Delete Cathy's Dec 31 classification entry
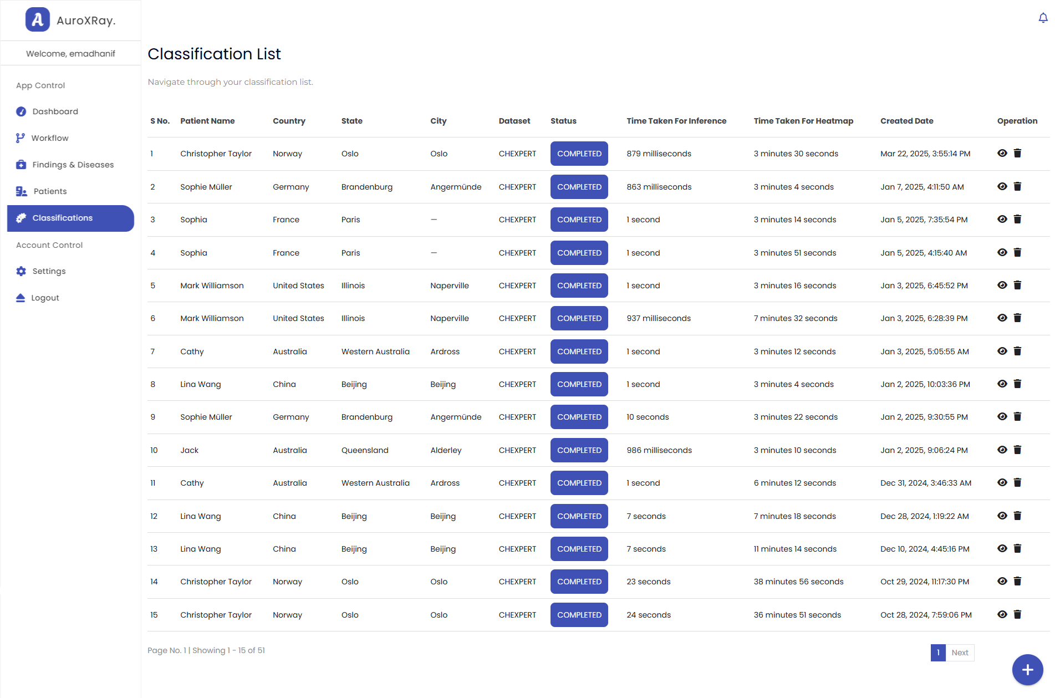This screenshot has width=1055, height=698. tap(1018, 482)
